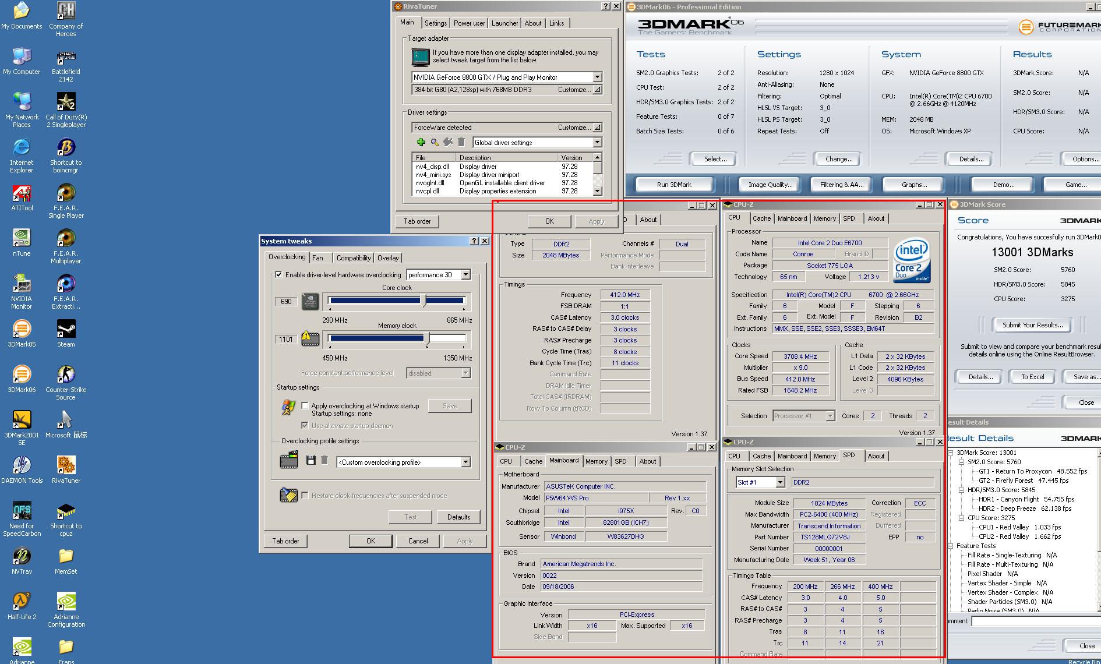Image resolution: width=1101 pixels, height=664 pixels.
Task: Click the Graphs button in 3DMark06
Action: [x=914, y=185]
